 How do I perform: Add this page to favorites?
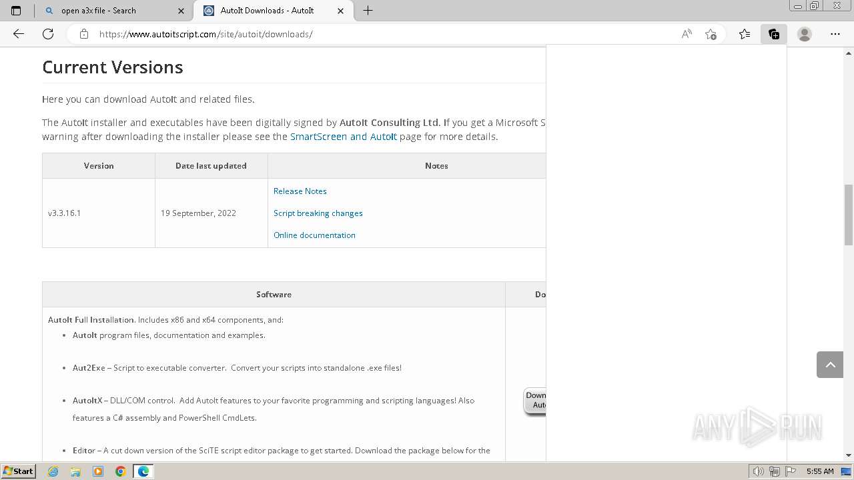pos(711,34)
